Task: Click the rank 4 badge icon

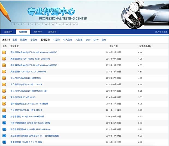Action: (4, 72)
